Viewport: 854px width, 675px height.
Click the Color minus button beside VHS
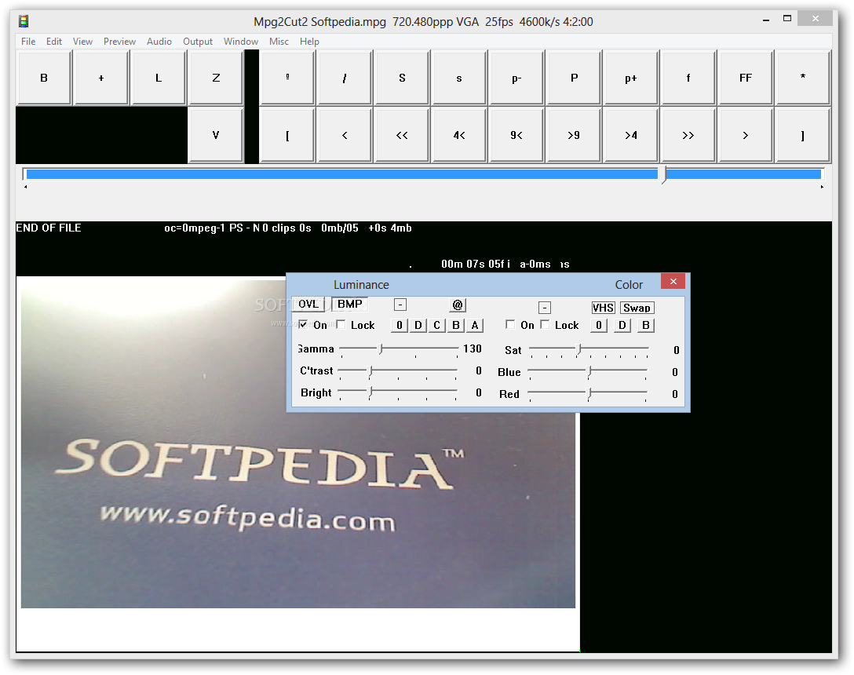(545, 308)
